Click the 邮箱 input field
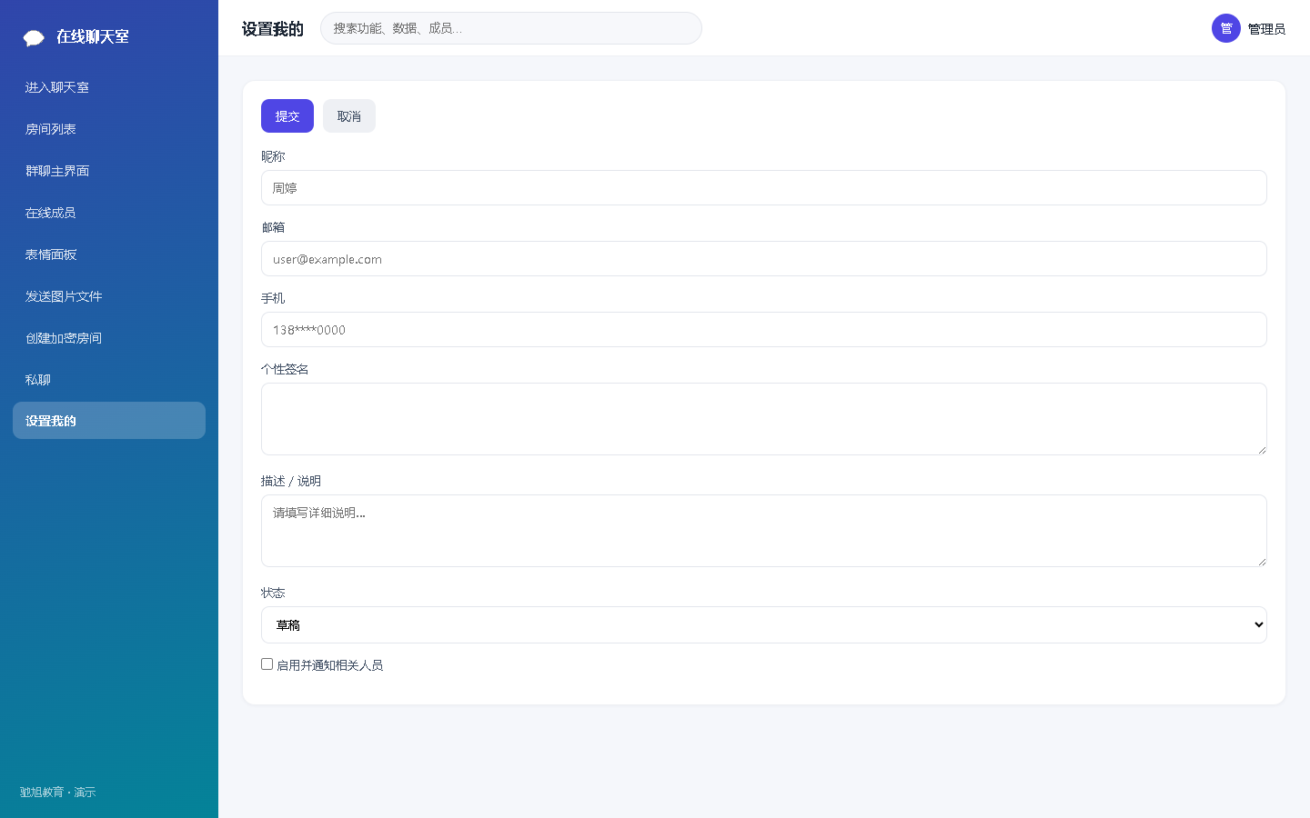 (764, 259)
